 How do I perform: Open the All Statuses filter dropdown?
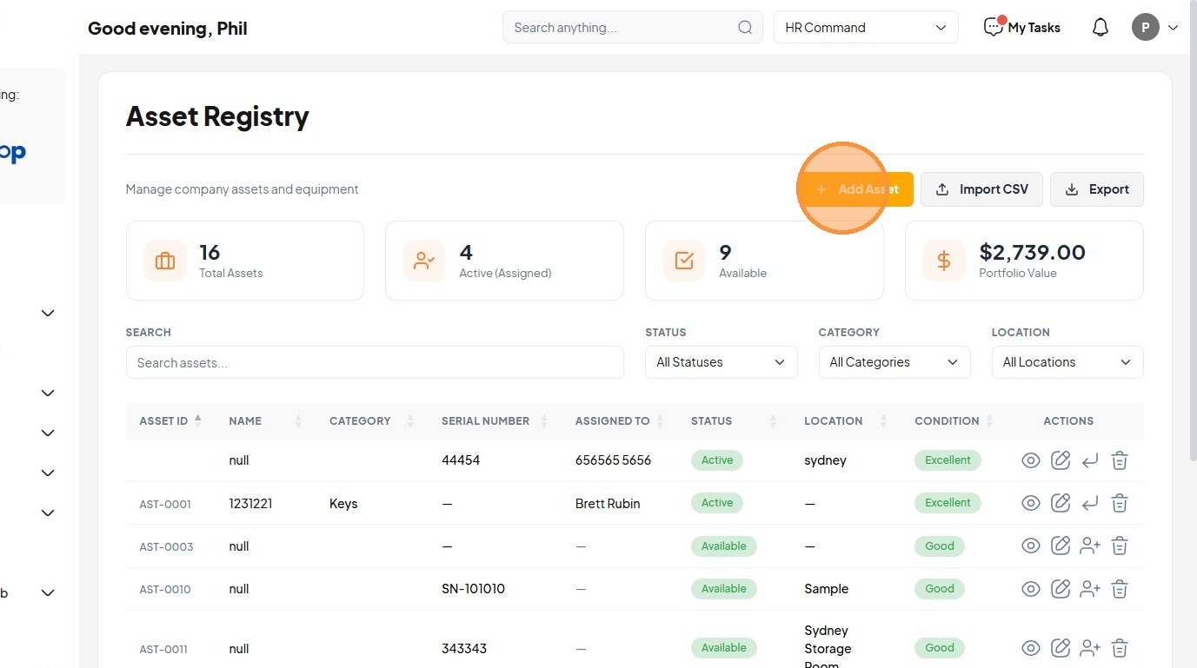tap(721, 362)
